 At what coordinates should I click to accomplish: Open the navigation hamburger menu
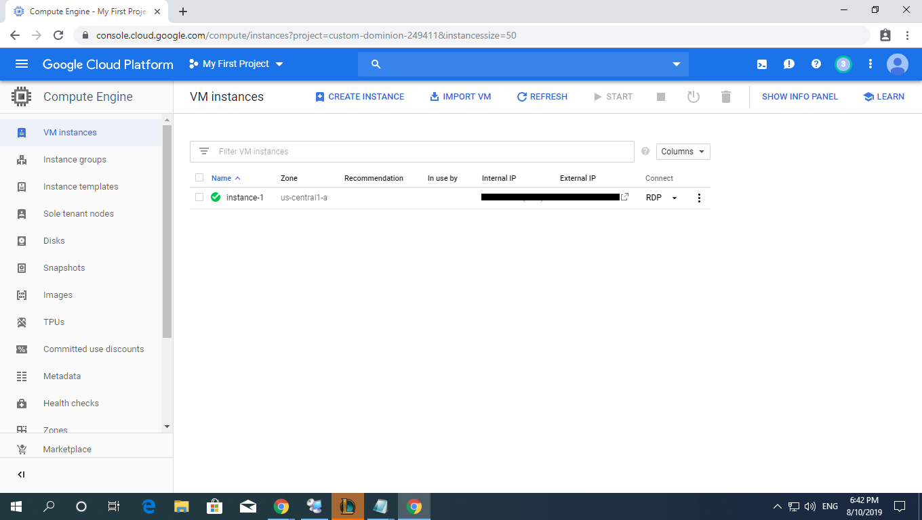click(x=22, y=64)
